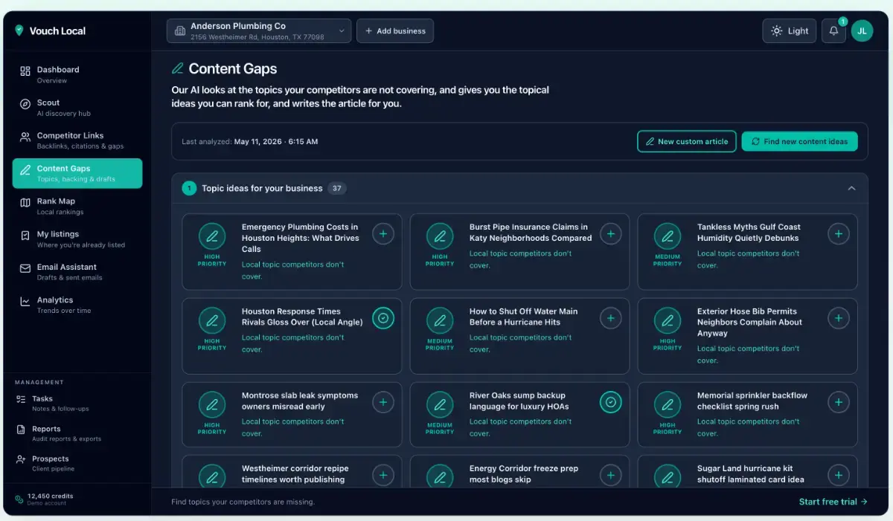Add Exterior Hose Bib Permits topic with plus

tap(839, 318)
